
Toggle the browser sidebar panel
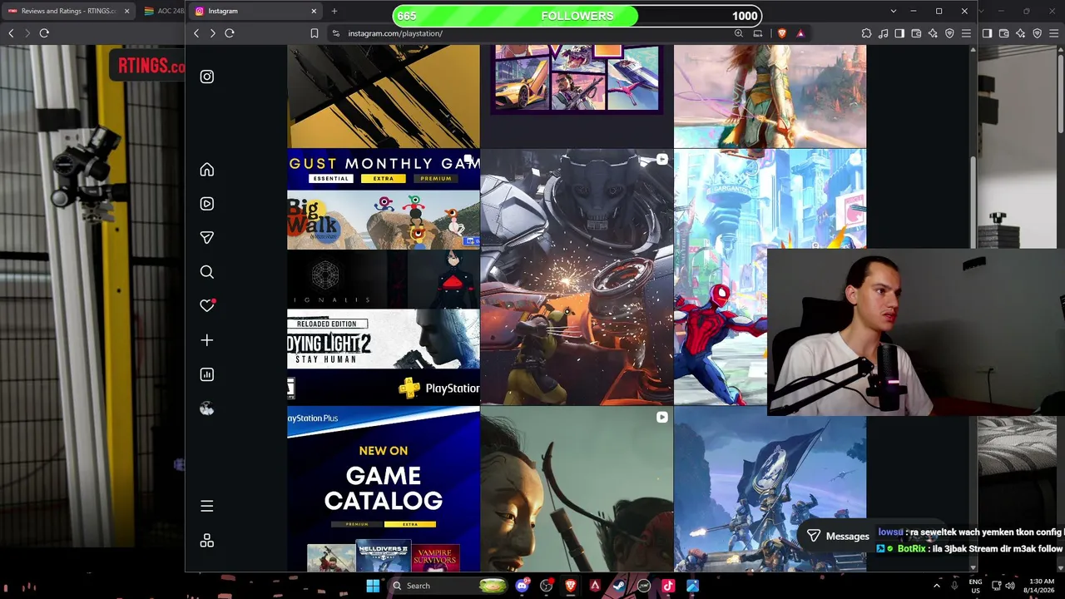pos(900,33)
